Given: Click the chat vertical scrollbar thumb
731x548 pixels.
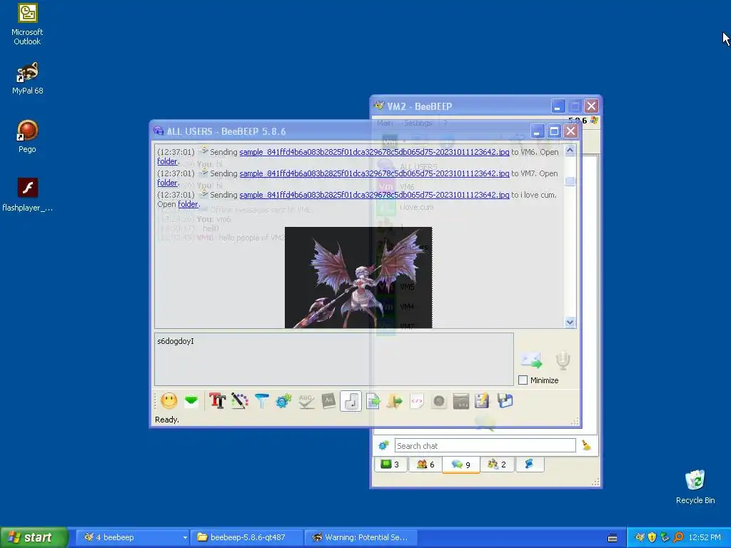Looking at the screenshot, I should (x=570, y=181).
